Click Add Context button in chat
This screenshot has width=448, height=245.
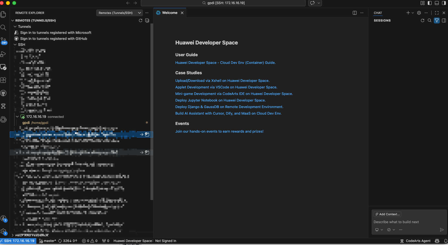387,214
